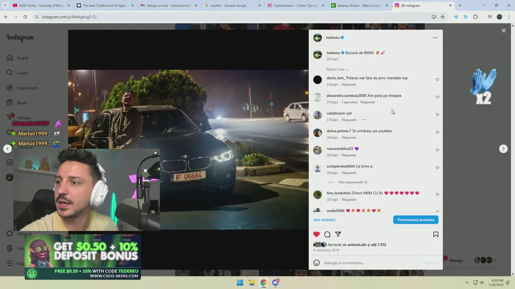Save the post with the bookmark icon
The image size is (515, 289).
pyautogui.click(x=436, y=234)
